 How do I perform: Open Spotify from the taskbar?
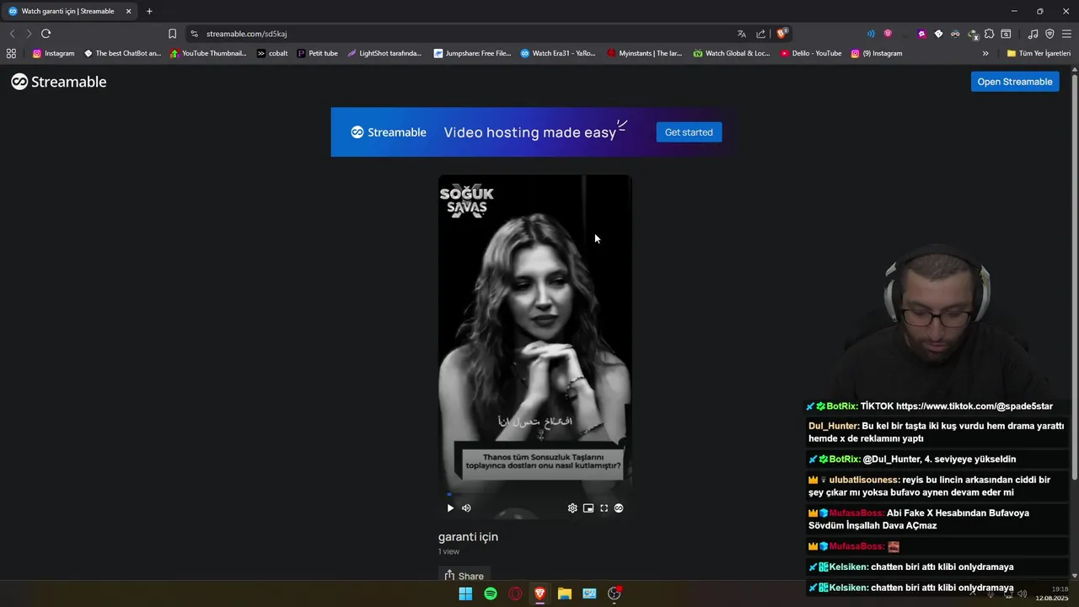(x=491, y=594)
